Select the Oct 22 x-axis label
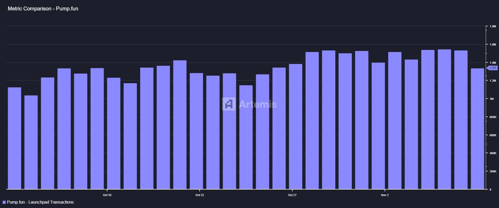Viewport: 499px width, 208px height. [x=200, y=195]
